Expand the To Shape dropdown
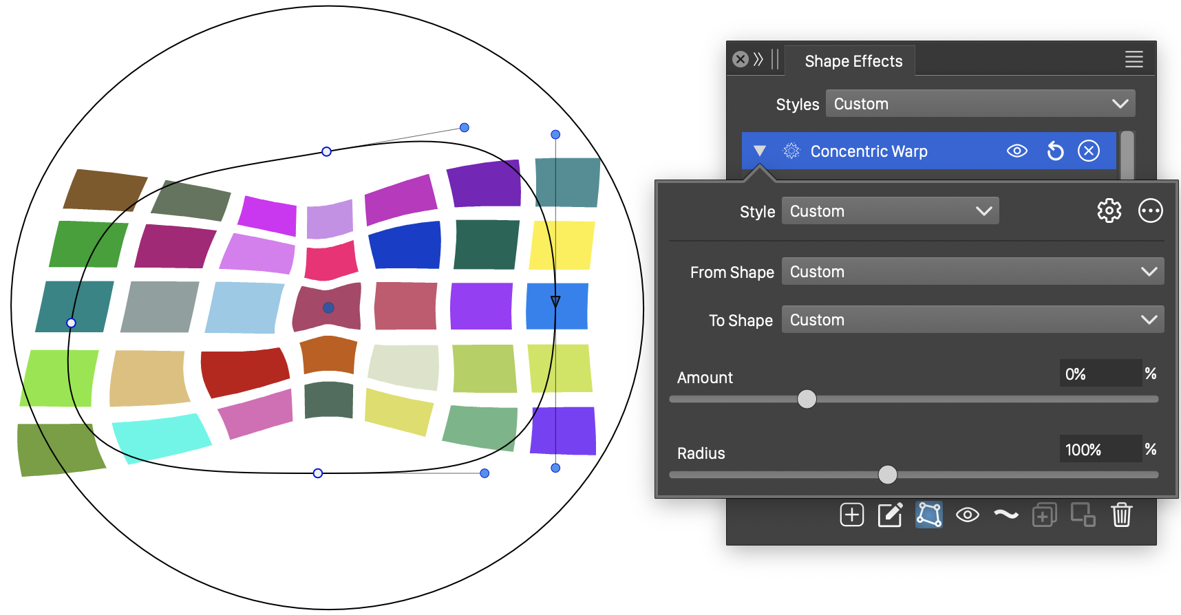1181x615 pixels. [x=972, y=320]
